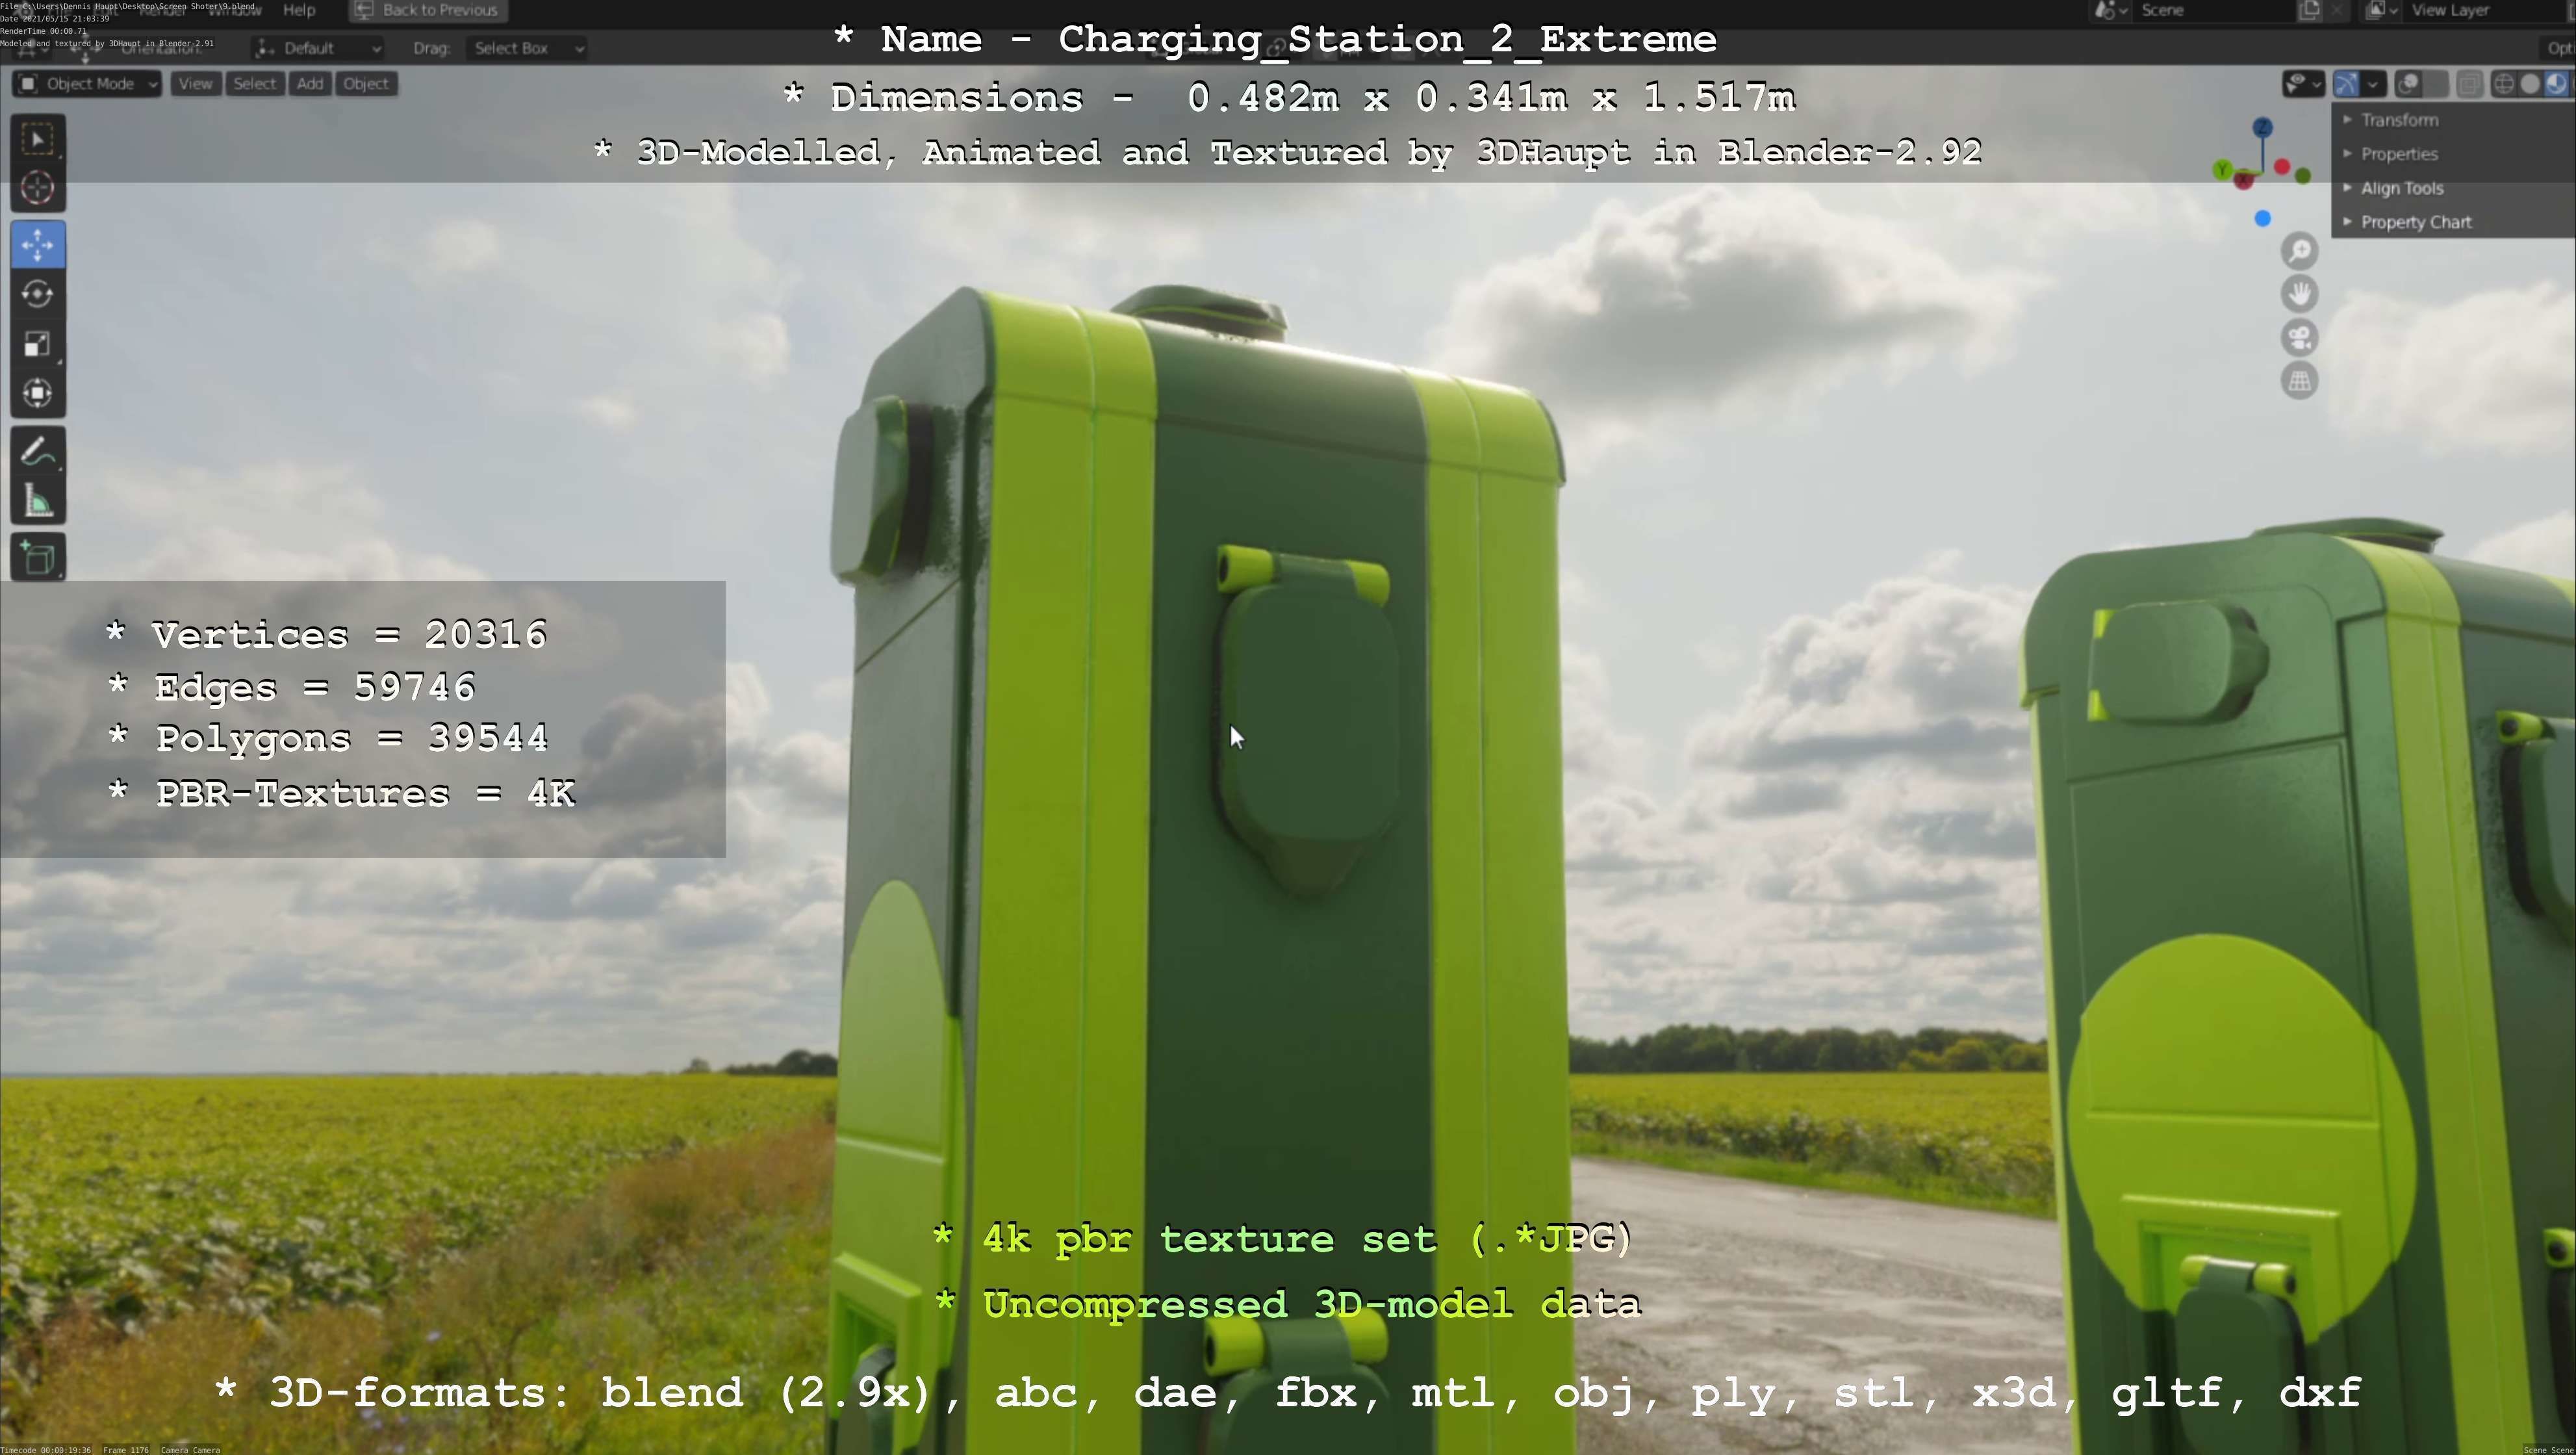Open the Drag Select Box dropdown
Screen dimensions: 2576x1455
[x=526, y=48]
